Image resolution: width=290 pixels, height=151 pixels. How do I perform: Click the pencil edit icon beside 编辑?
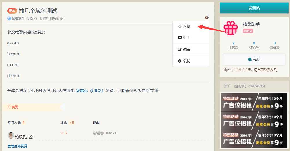coord(180,49)
